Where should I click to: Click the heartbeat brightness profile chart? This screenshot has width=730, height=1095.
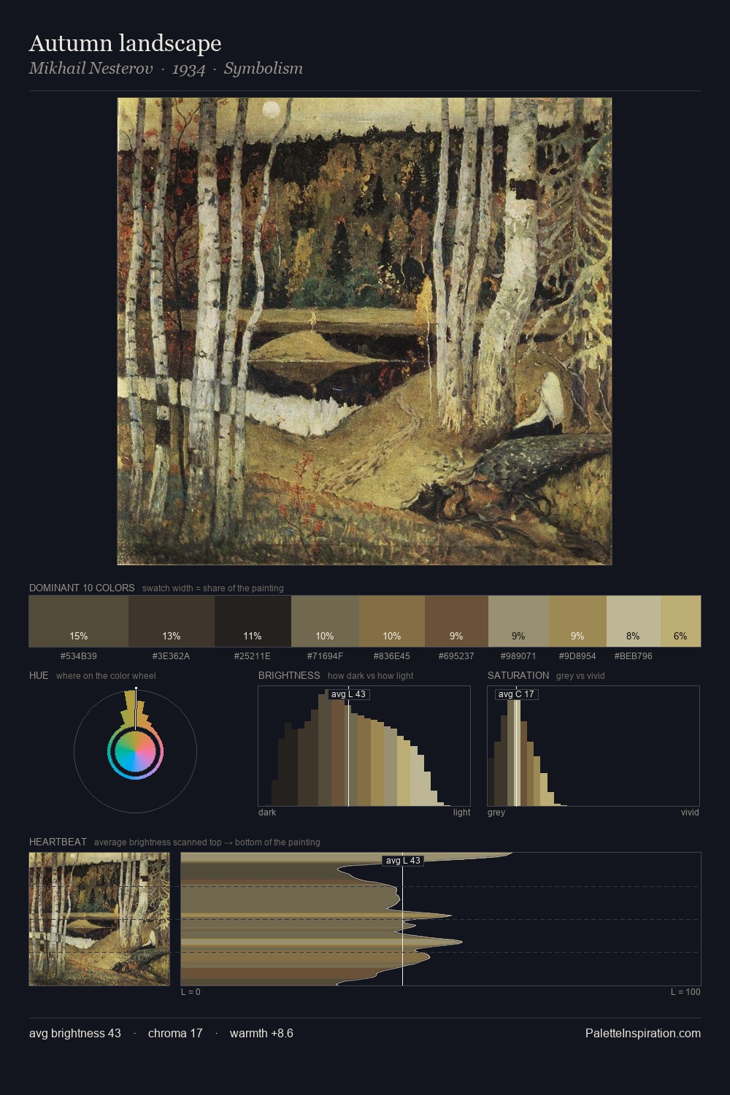click(441, 919)
